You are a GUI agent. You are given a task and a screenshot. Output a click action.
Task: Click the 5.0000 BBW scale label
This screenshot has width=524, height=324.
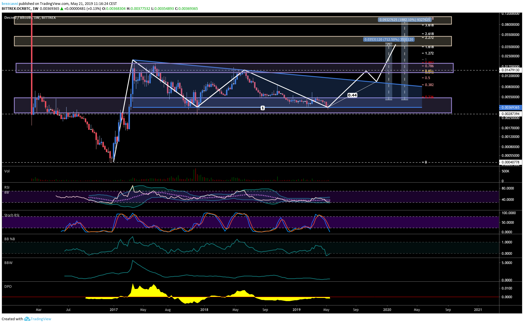507,263
